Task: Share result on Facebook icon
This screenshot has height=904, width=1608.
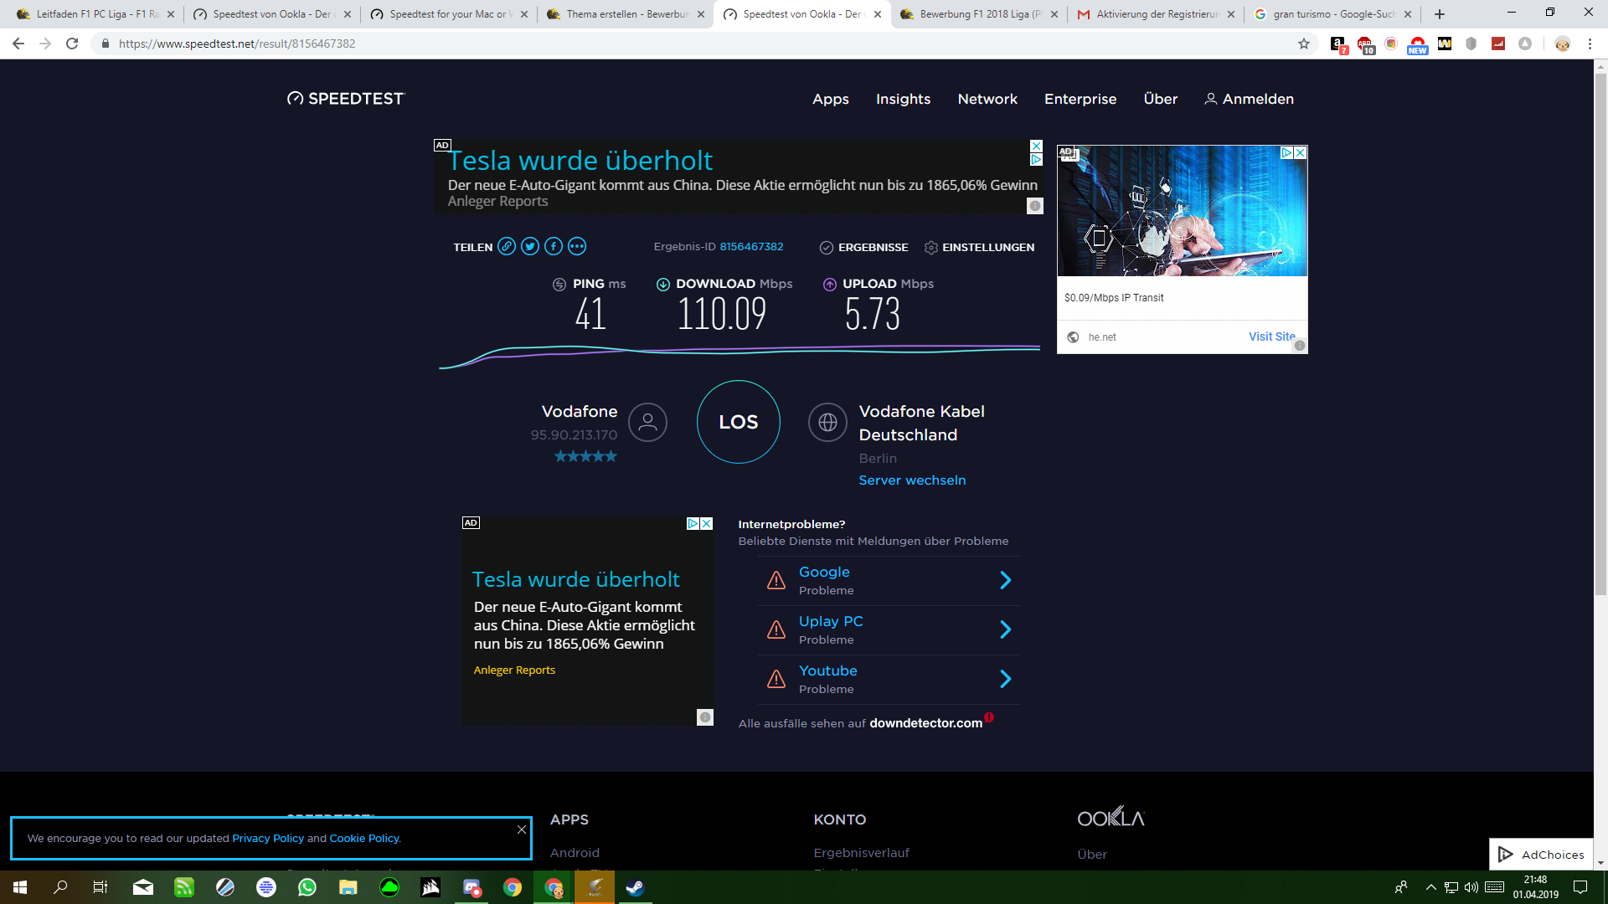Action: coord(553,246)
